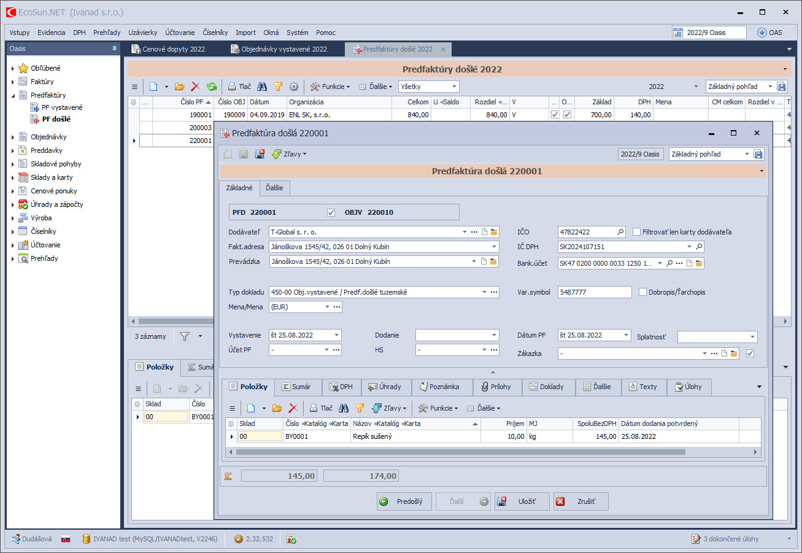Click the calendar icon beside 2022/9 Oasis
Image resolution: width=802 pixels, height=553 pixels.
tap(678, 33)
